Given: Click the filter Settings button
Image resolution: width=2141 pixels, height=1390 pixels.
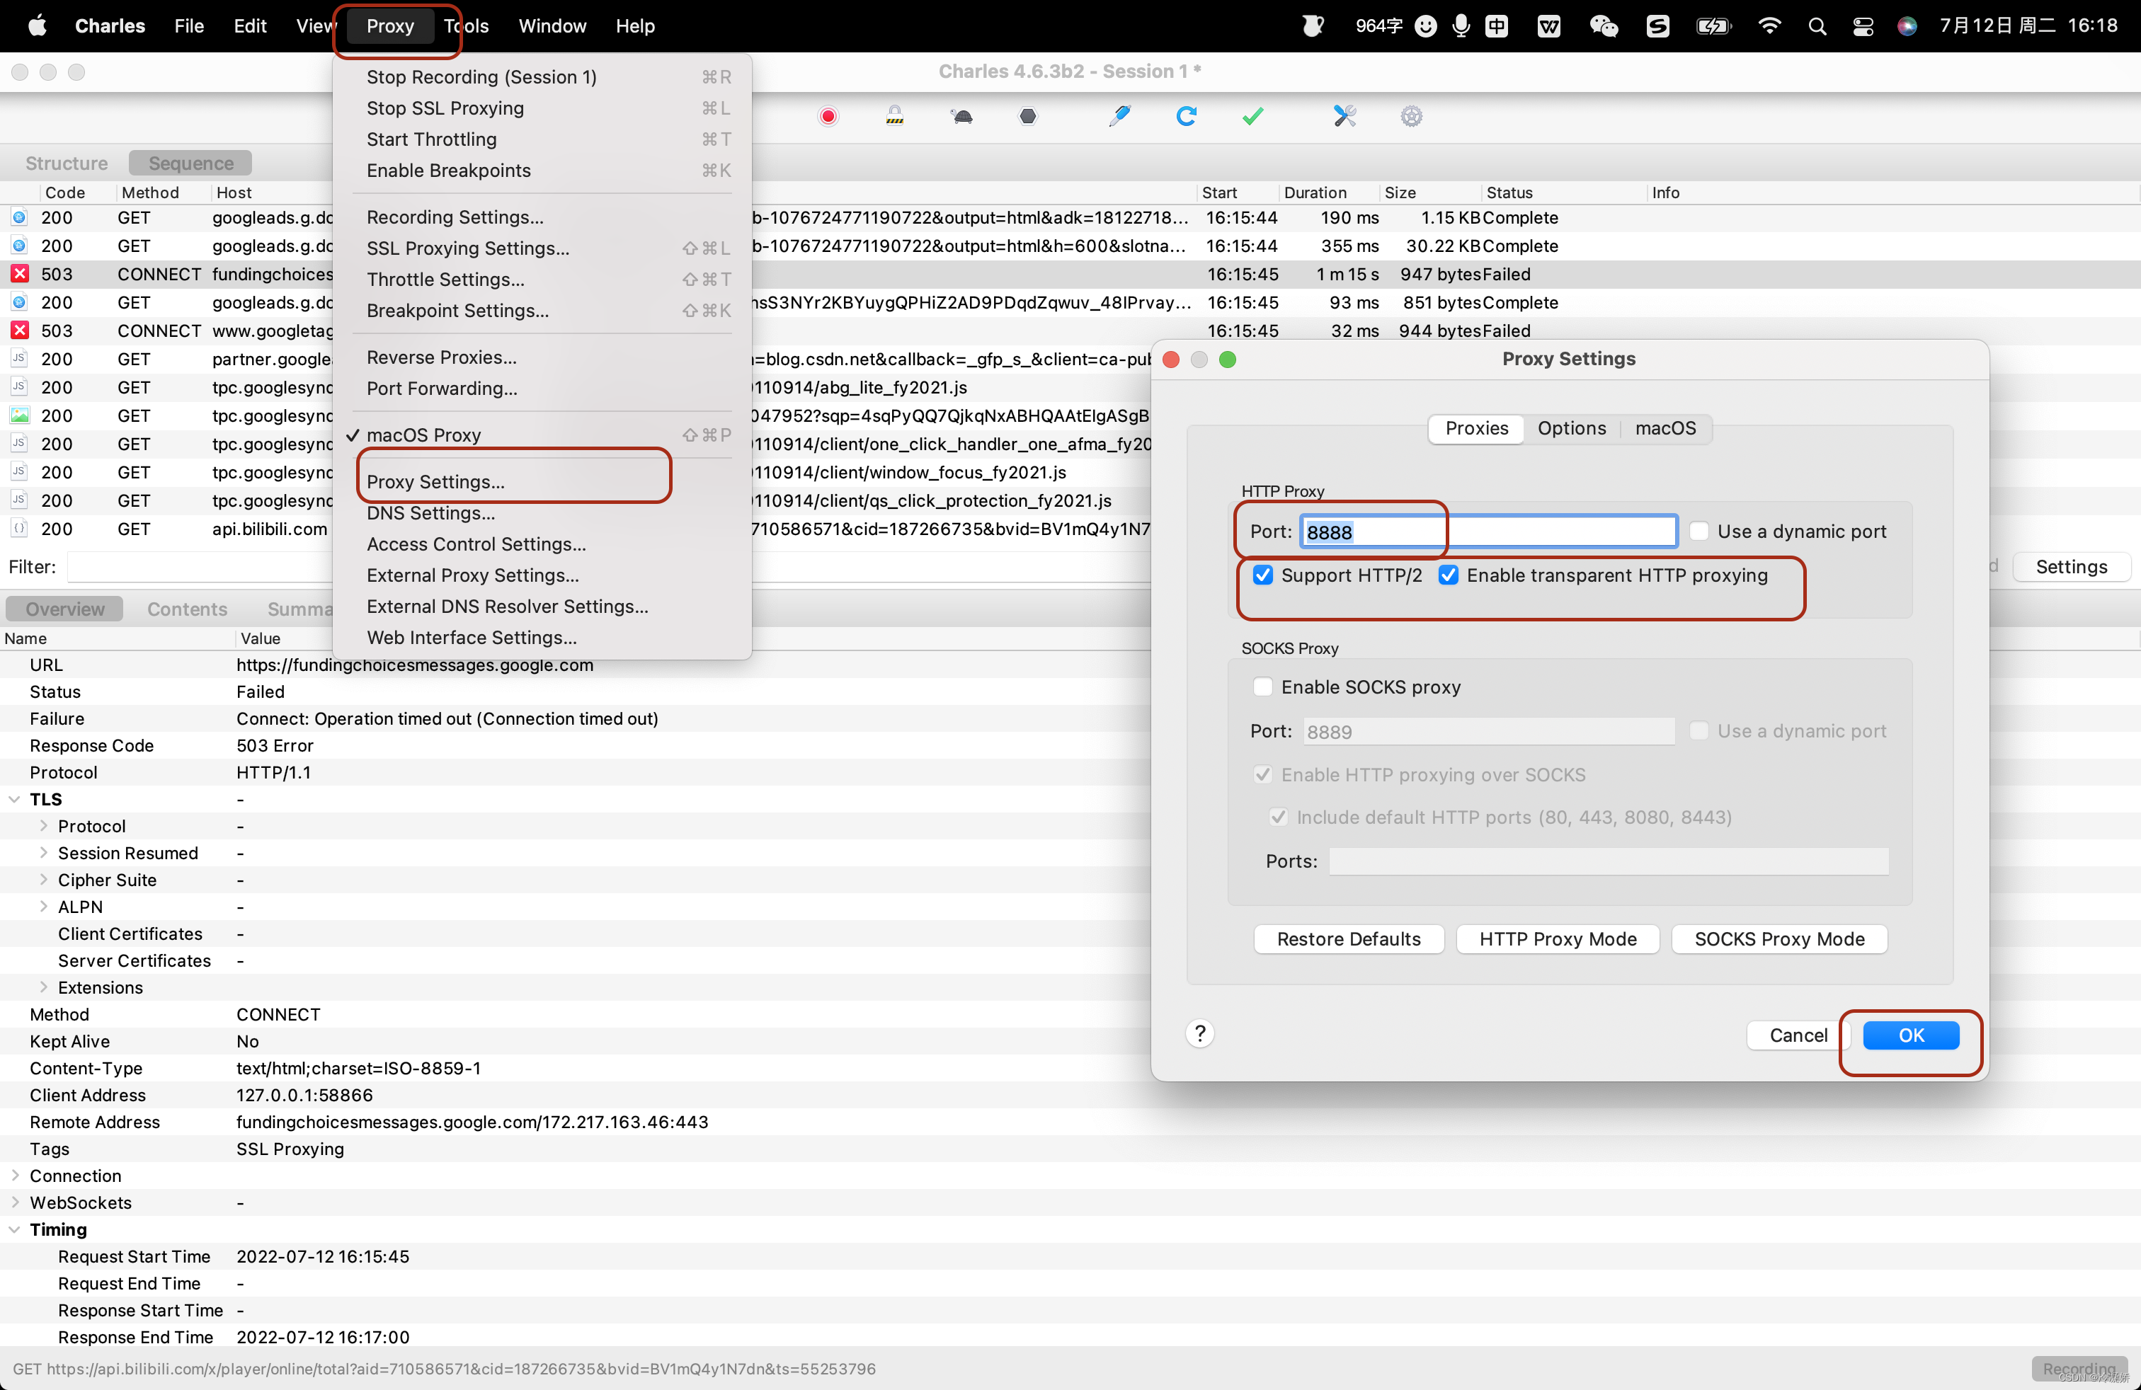Looking at the screenshot, I should (x=2071, y=568).
